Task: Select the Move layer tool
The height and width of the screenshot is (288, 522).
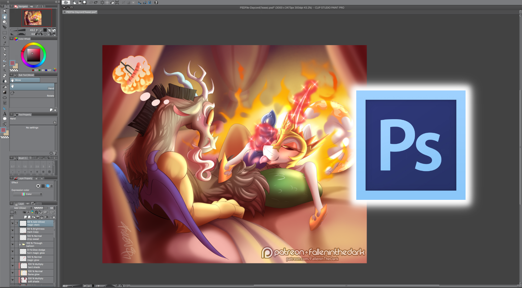Action: coord(5,27)
